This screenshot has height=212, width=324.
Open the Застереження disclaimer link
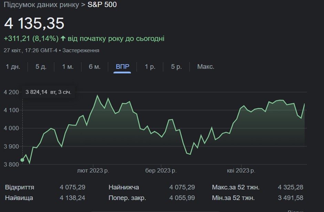click(81, 50)
